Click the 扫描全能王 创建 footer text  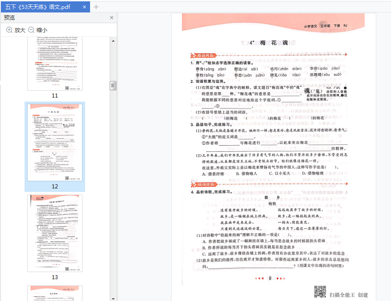coord(349,295)
